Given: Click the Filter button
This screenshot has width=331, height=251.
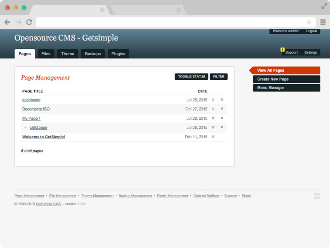Looking at the screenshot, I should pyautogui.click(x=219, y=77).
